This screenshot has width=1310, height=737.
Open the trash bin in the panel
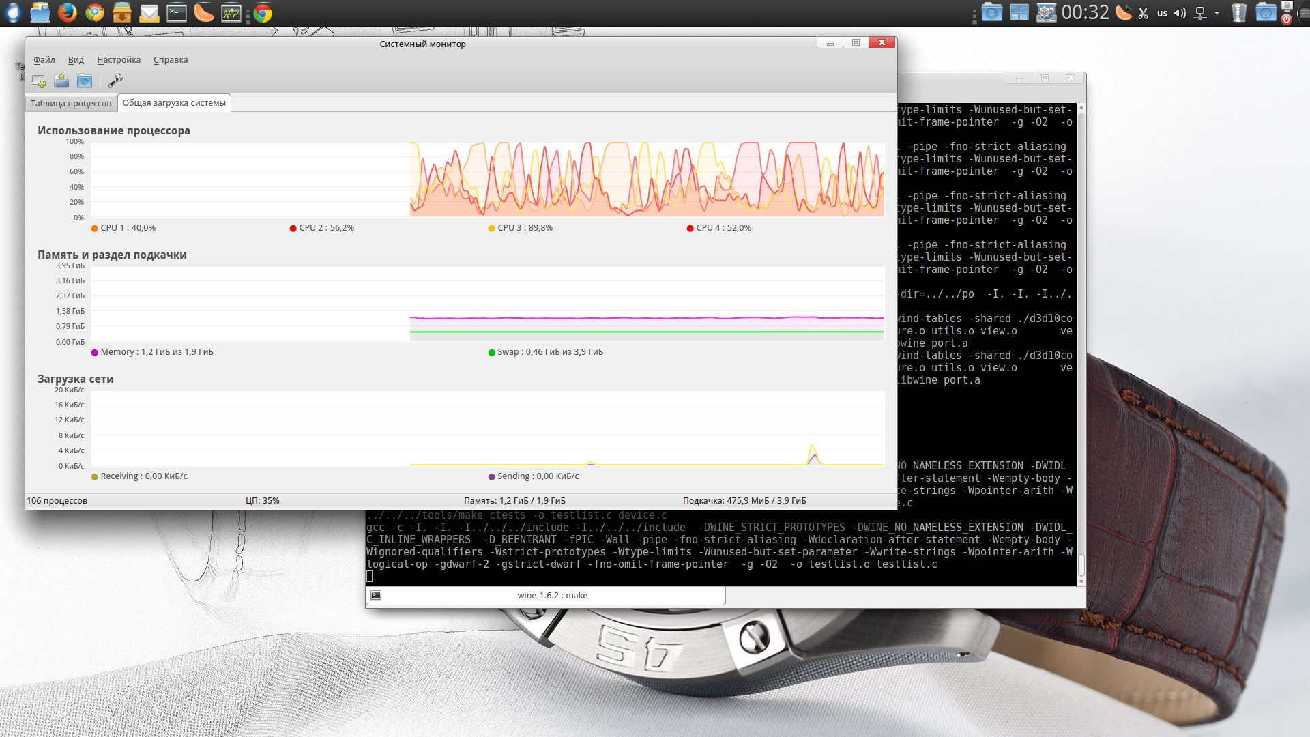1239,13
